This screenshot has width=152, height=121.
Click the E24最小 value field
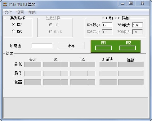(107, 25)
